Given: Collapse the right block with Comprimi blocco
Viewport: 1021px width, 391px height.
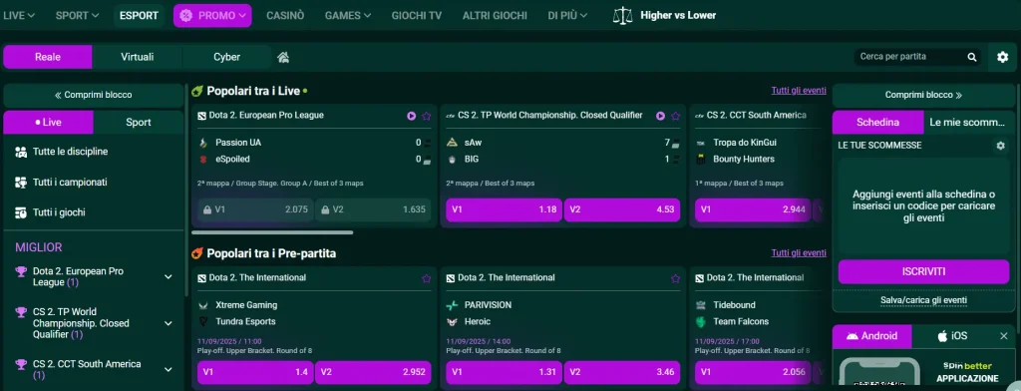Looking at the screenshot, I should [923, 95].
